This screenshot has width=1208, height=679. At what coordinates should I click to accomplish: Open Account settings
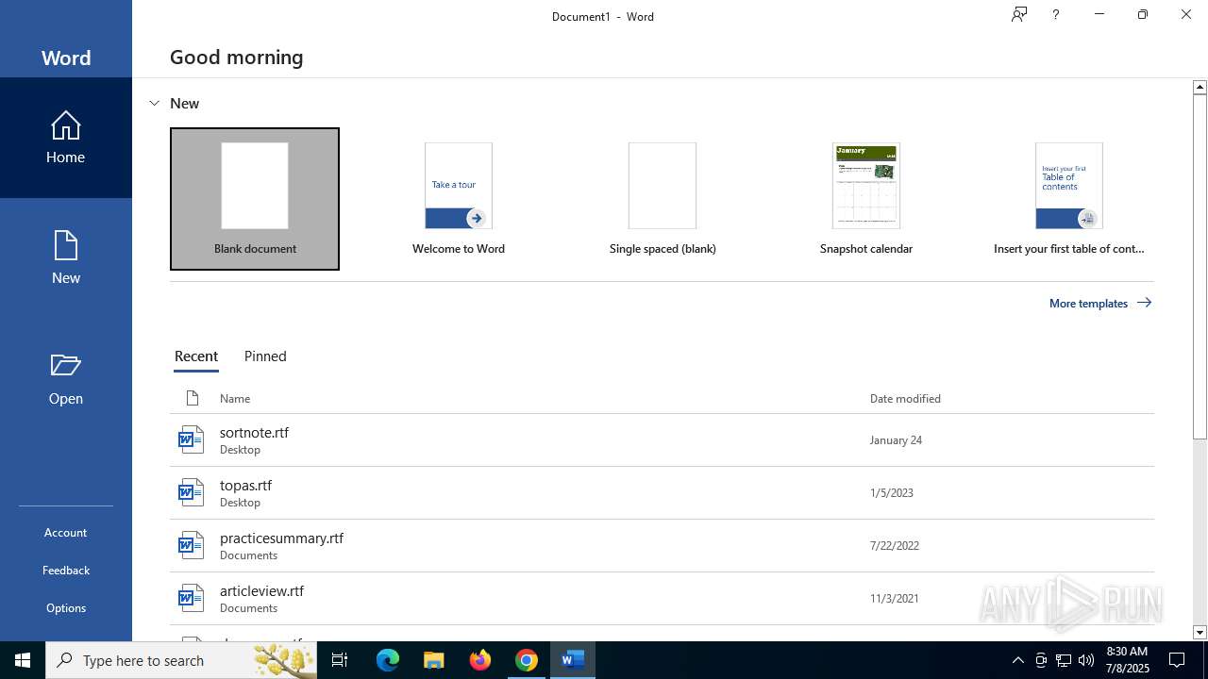(65, 532)
